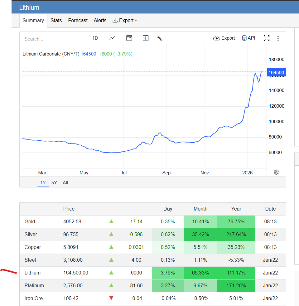Open the calendar date range picker
Viewport: 299px width, 306px height.
(129, 38)
